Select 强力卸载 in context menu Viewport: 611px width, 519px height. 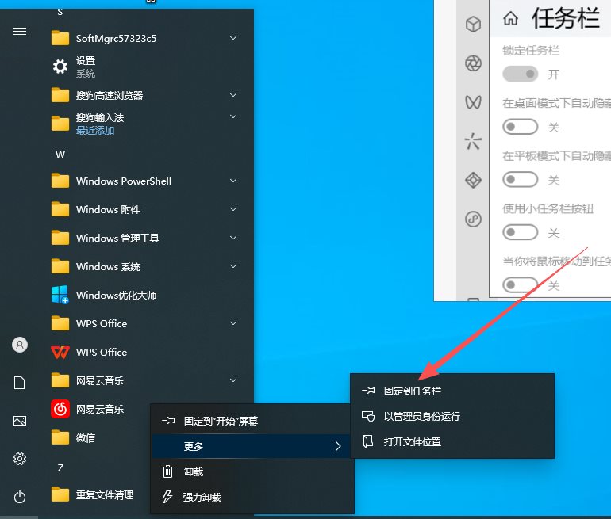[252, 497]
